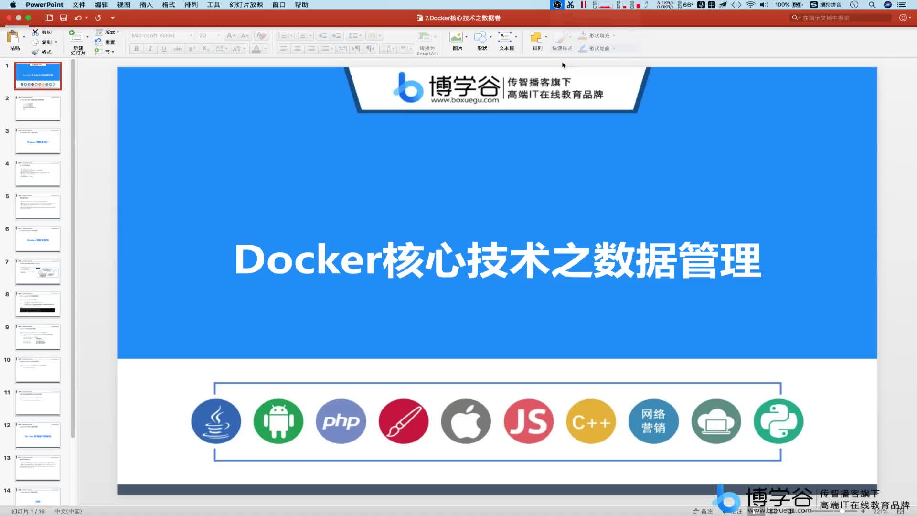Click the Save icon in title bar

[x=64, y=18]
